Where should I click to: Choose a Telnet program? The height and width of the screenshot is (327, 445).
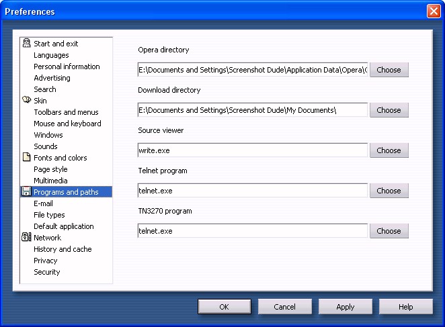tap(389, 191)
